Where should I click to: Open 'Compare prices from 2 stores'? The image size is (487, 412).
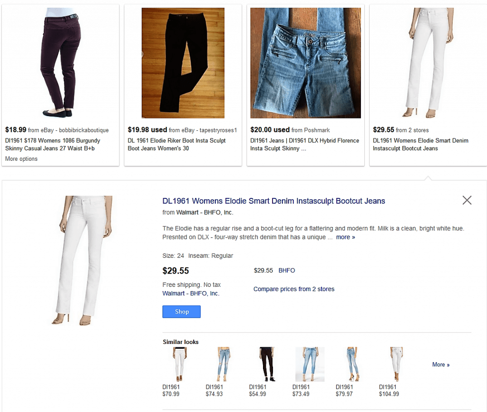(293, 289)
